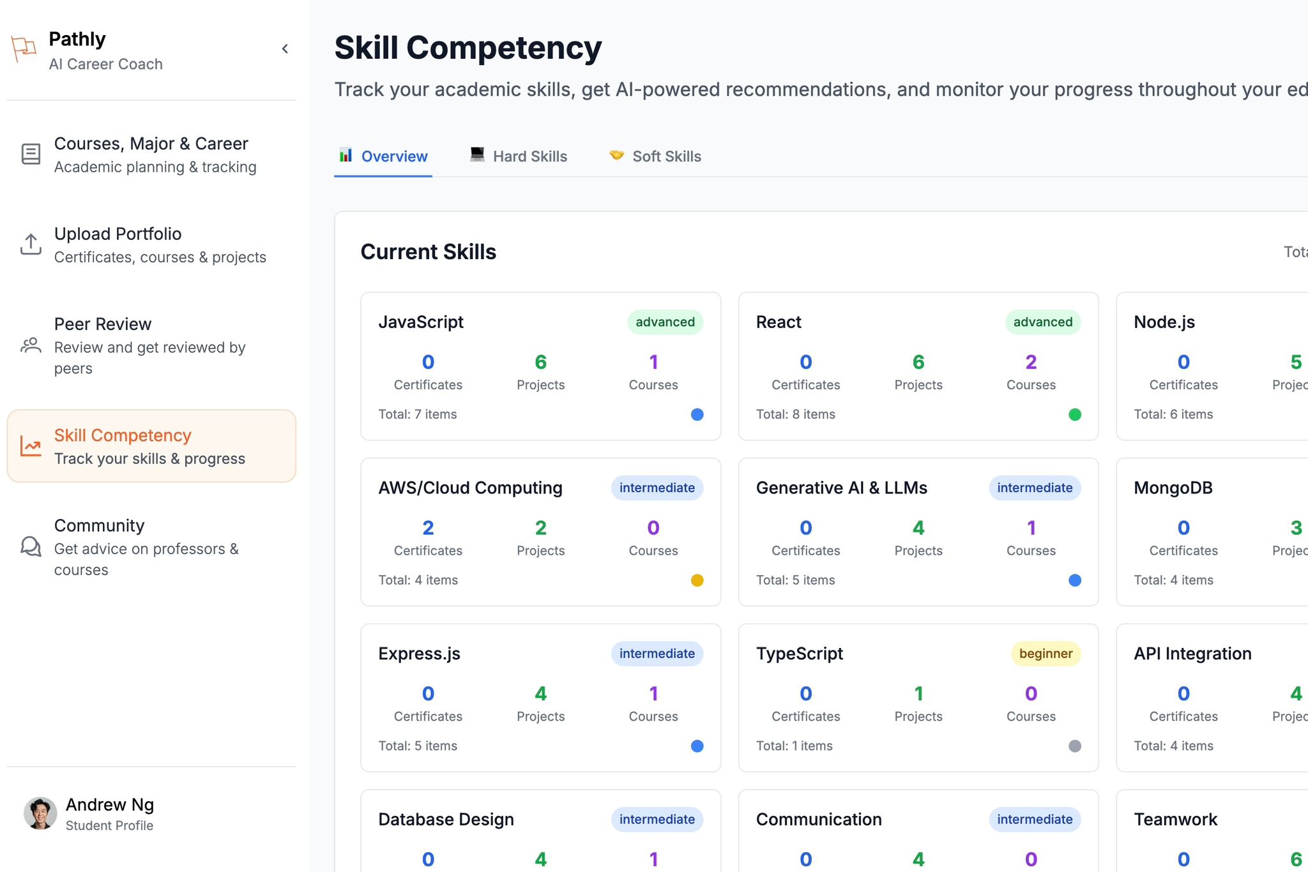Open Andrew Ng's profile avatar
The image size is (1308, 872).
pyautogui.click(x=40, y=813)
